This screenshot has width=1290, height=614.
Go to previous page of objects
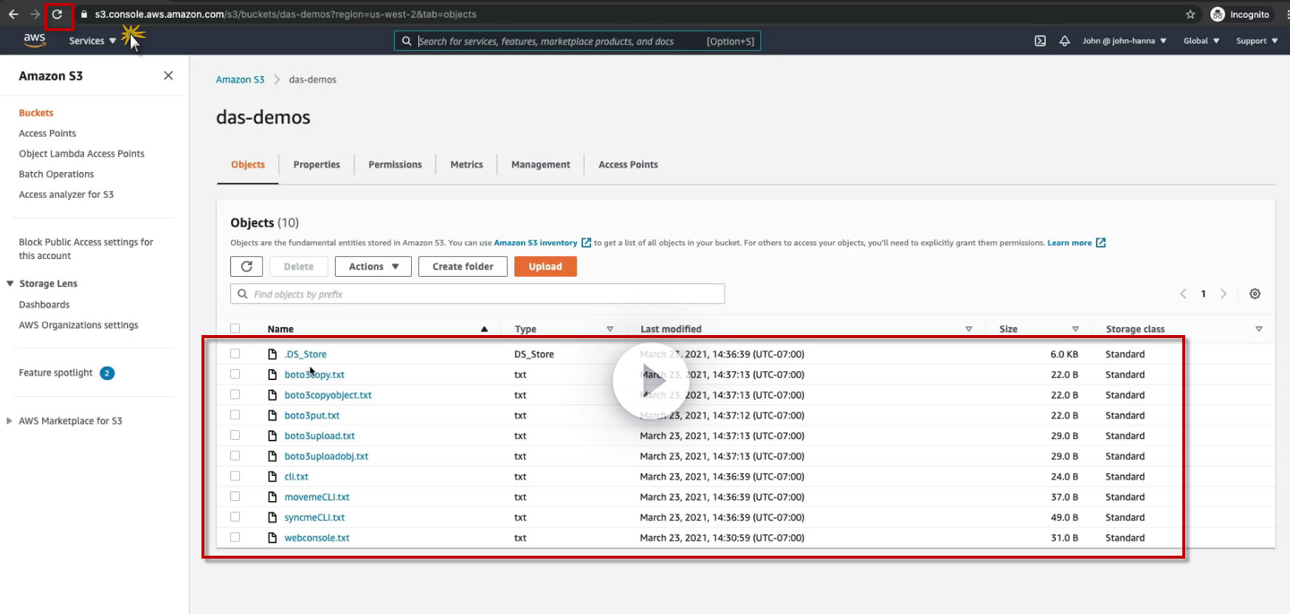tap(1183, 294)
